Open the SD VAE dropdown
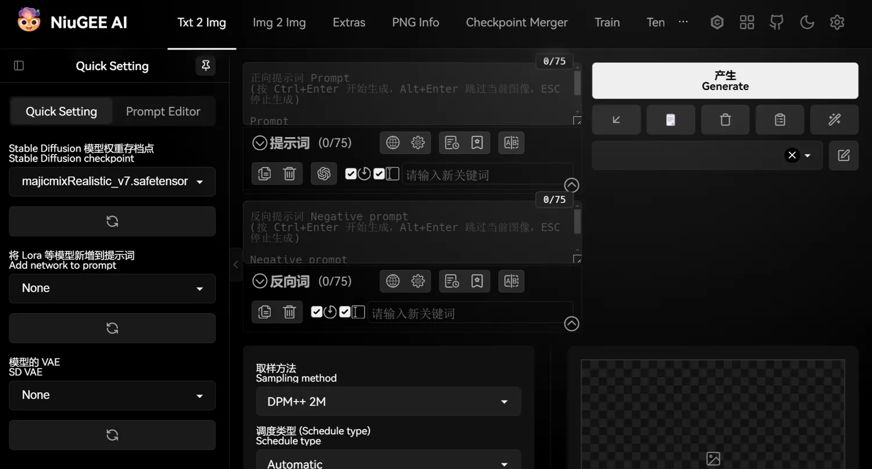 click(112, 395)
